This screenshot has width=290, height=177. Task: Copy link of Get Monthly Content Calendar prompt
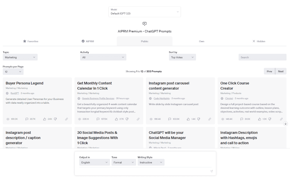(138, 119)
